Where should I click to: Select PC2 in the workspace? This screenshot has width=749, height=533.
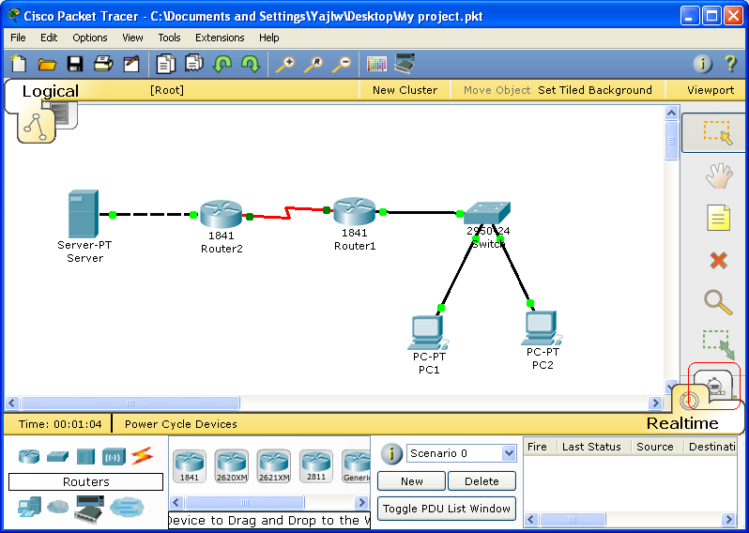pos(542,328)
